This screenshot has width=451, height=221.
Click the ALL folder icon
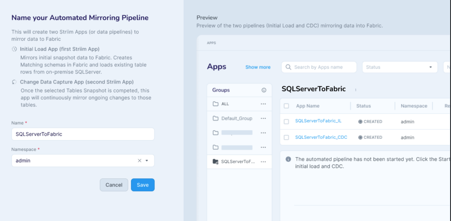click(x=215, y=104)
